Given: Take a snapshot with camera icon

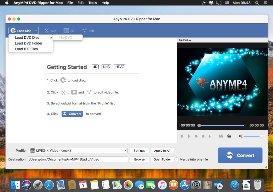Looking at the screenshot, I should 221,136.
